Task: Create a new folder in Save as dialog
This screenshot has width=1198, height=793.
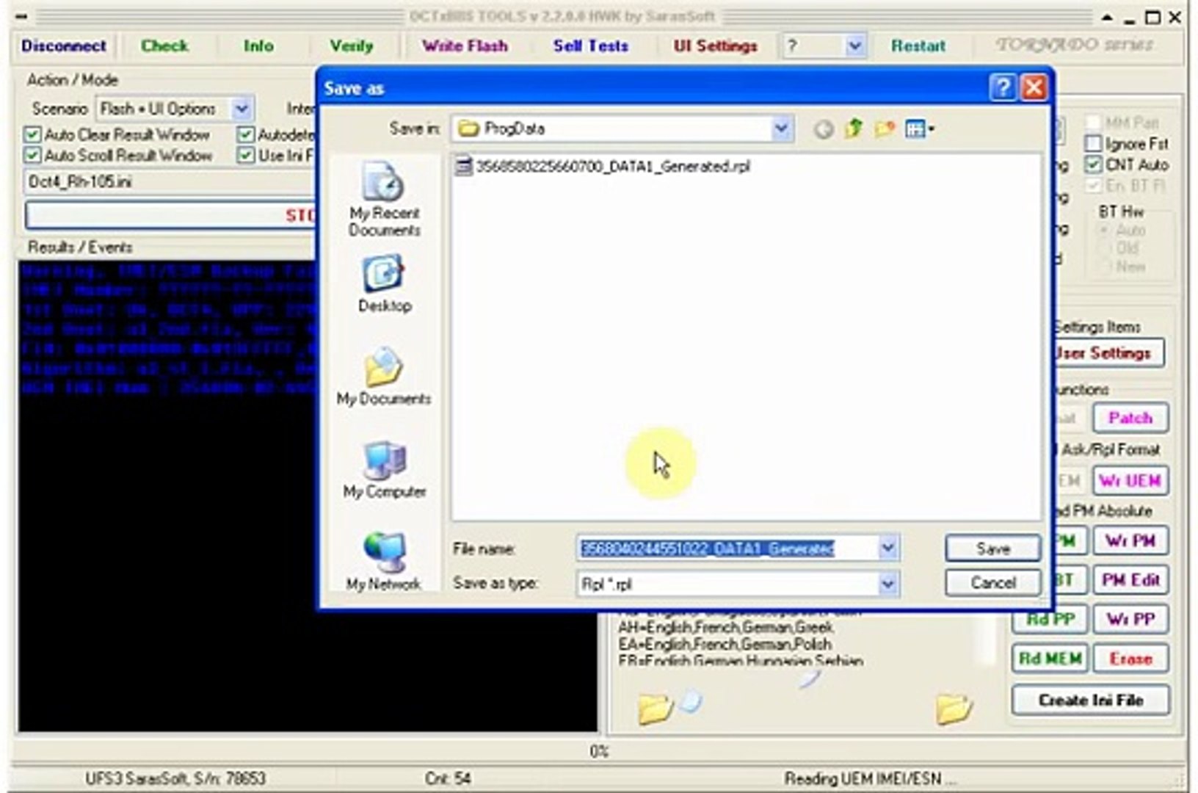Action: coord(885,129)
